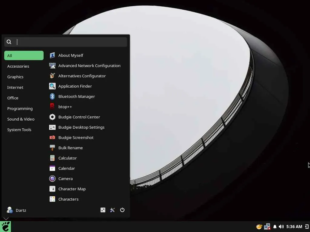Select the All category
This screenshot has height=232, width=310.
coord(24,56)
